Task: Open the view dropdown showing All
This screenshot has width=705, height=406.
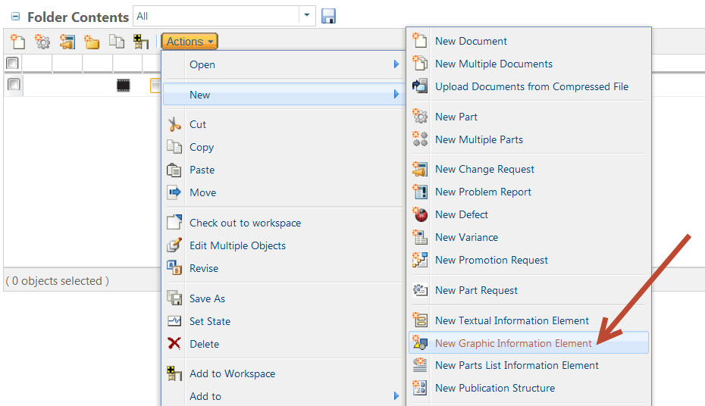Action: pos(307,16)
